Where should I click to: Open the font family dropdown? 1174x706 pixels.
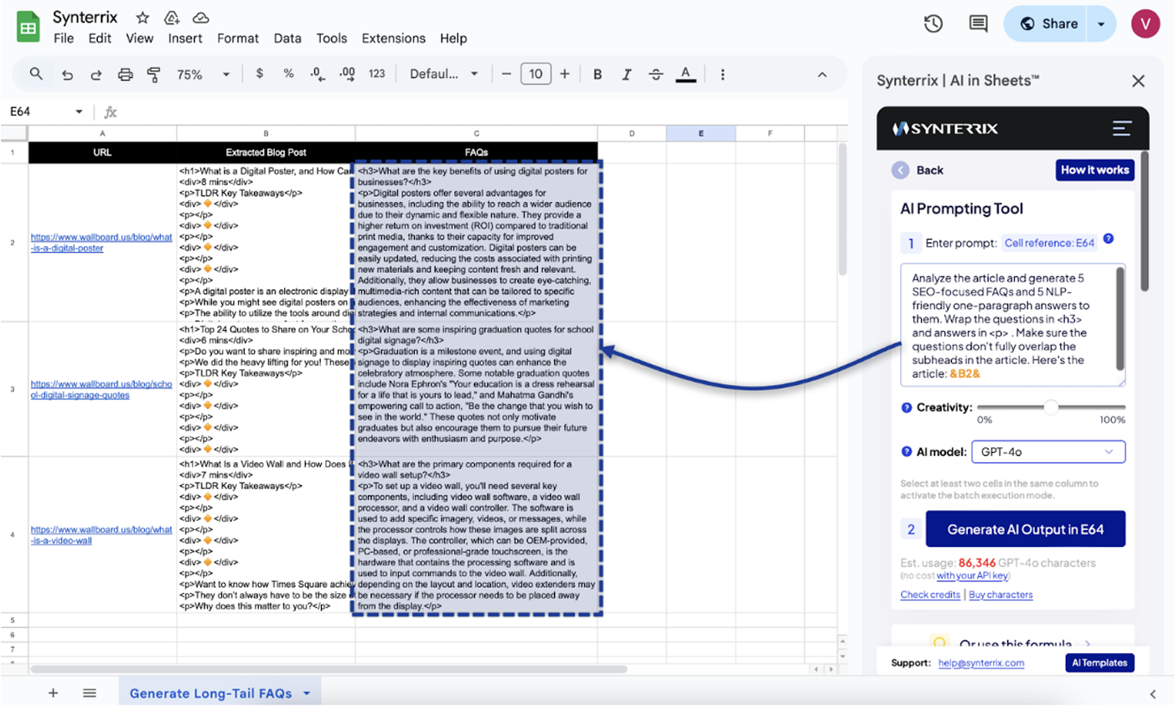tap(443, 75)
